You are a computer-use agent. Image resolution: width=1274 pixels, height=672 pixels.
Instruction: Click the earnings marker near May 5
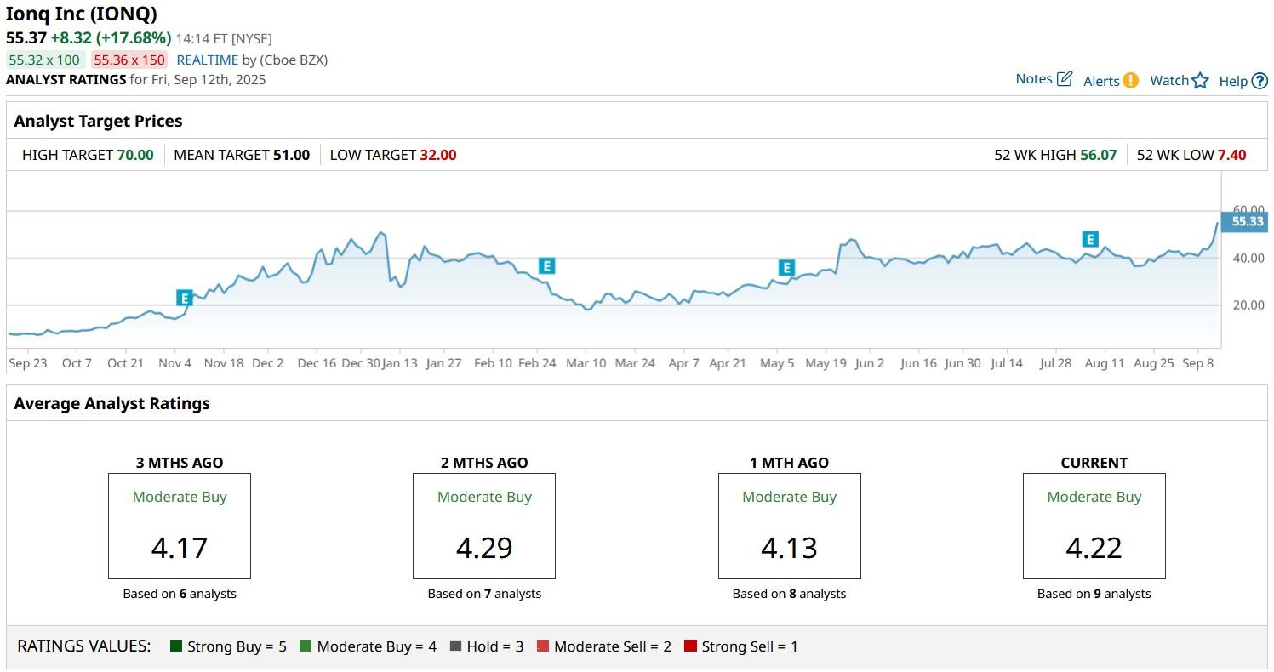point(786,268)
